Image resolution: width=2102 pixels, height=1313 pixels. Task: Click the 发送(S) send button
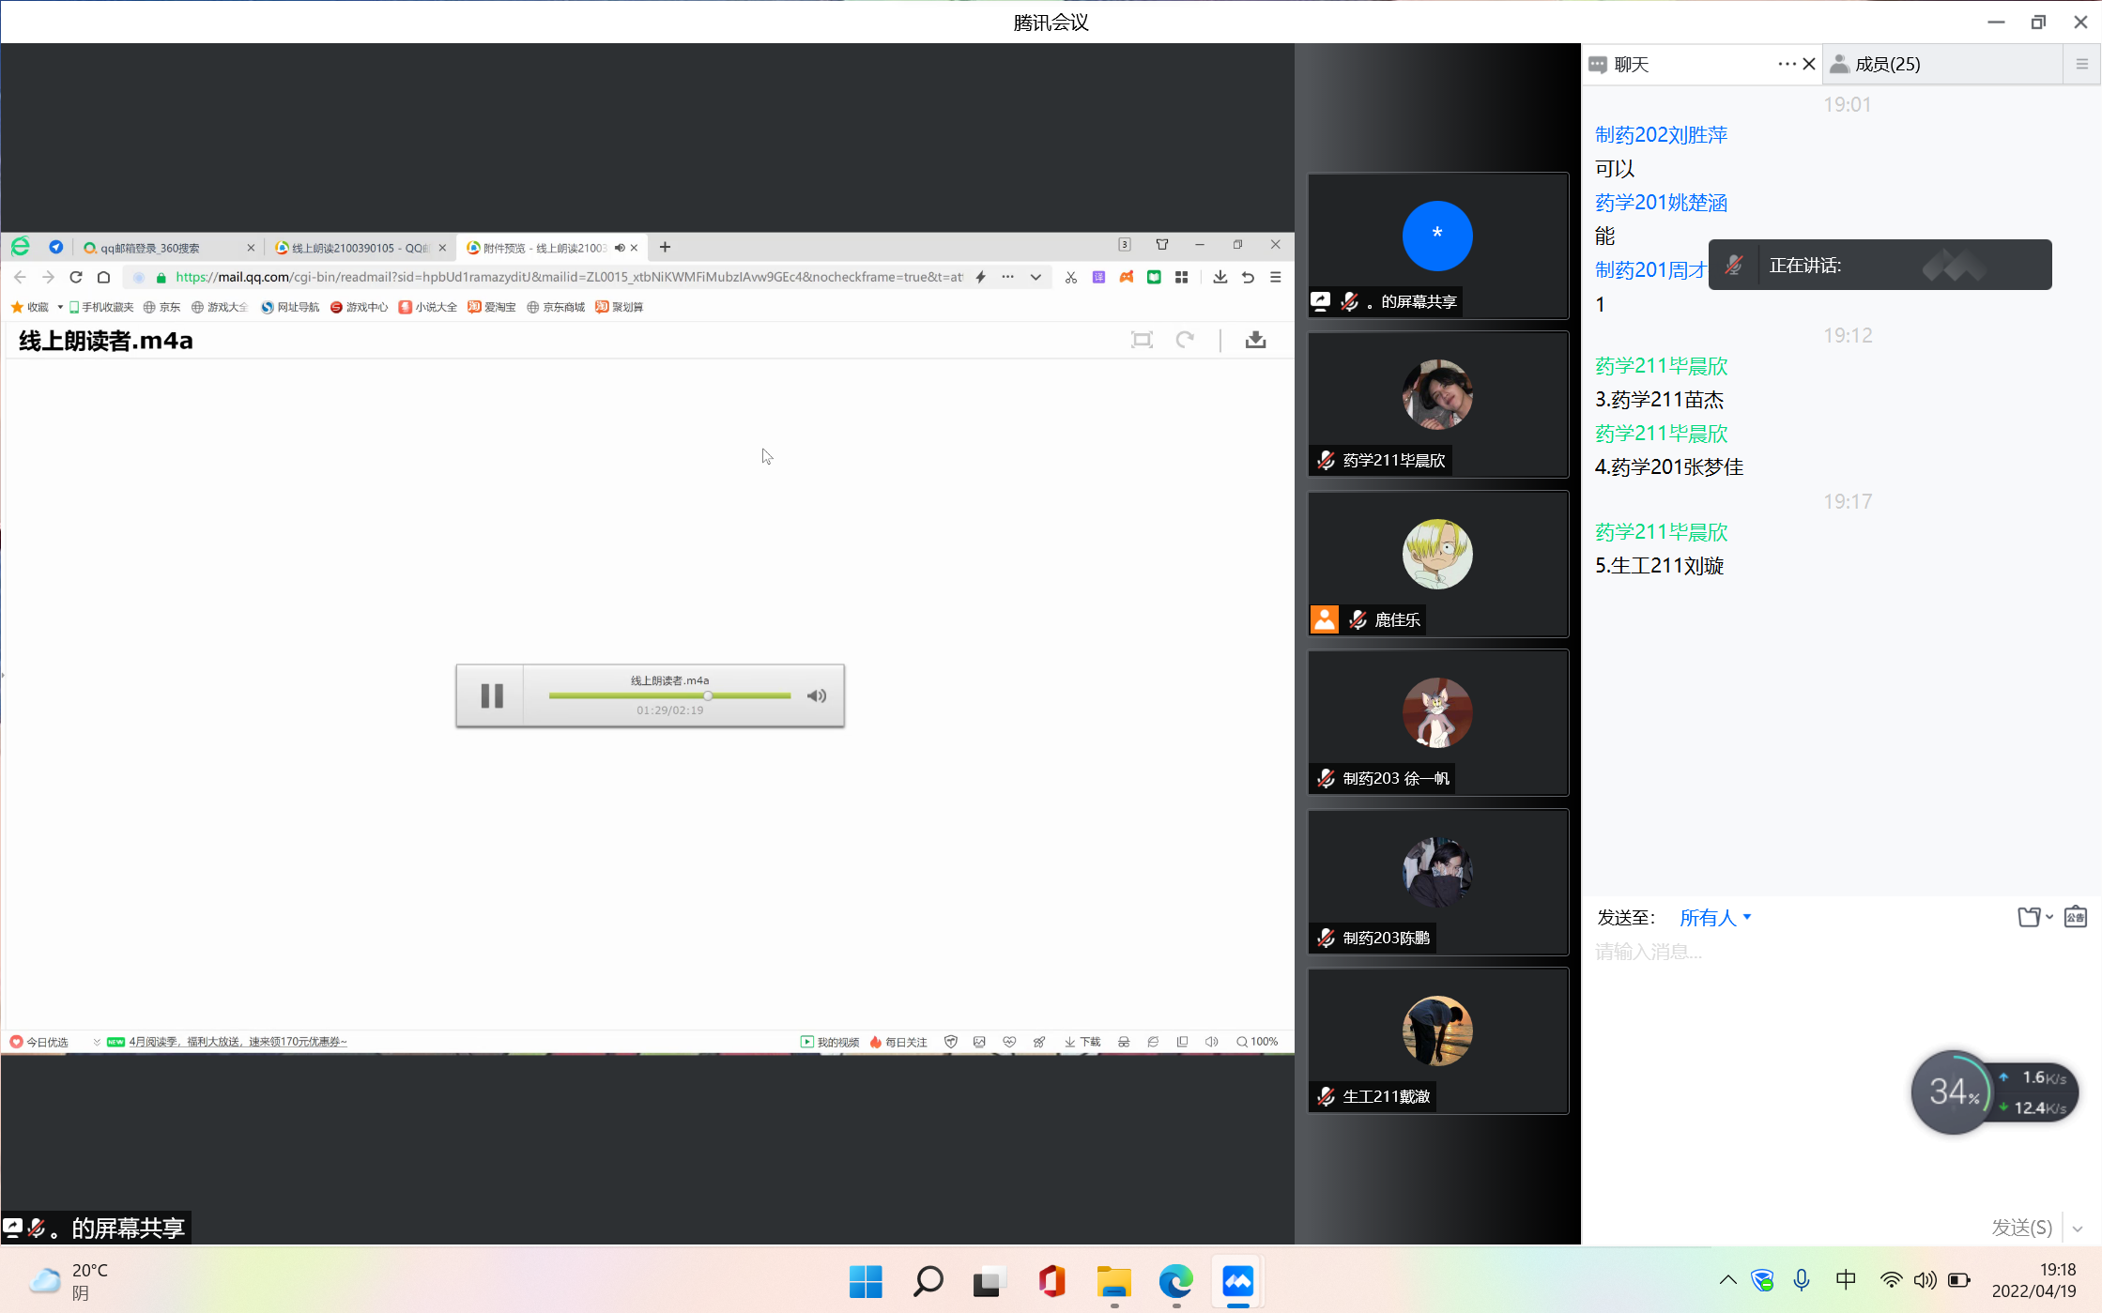pyautogui.click(x=2021, y=1228)
